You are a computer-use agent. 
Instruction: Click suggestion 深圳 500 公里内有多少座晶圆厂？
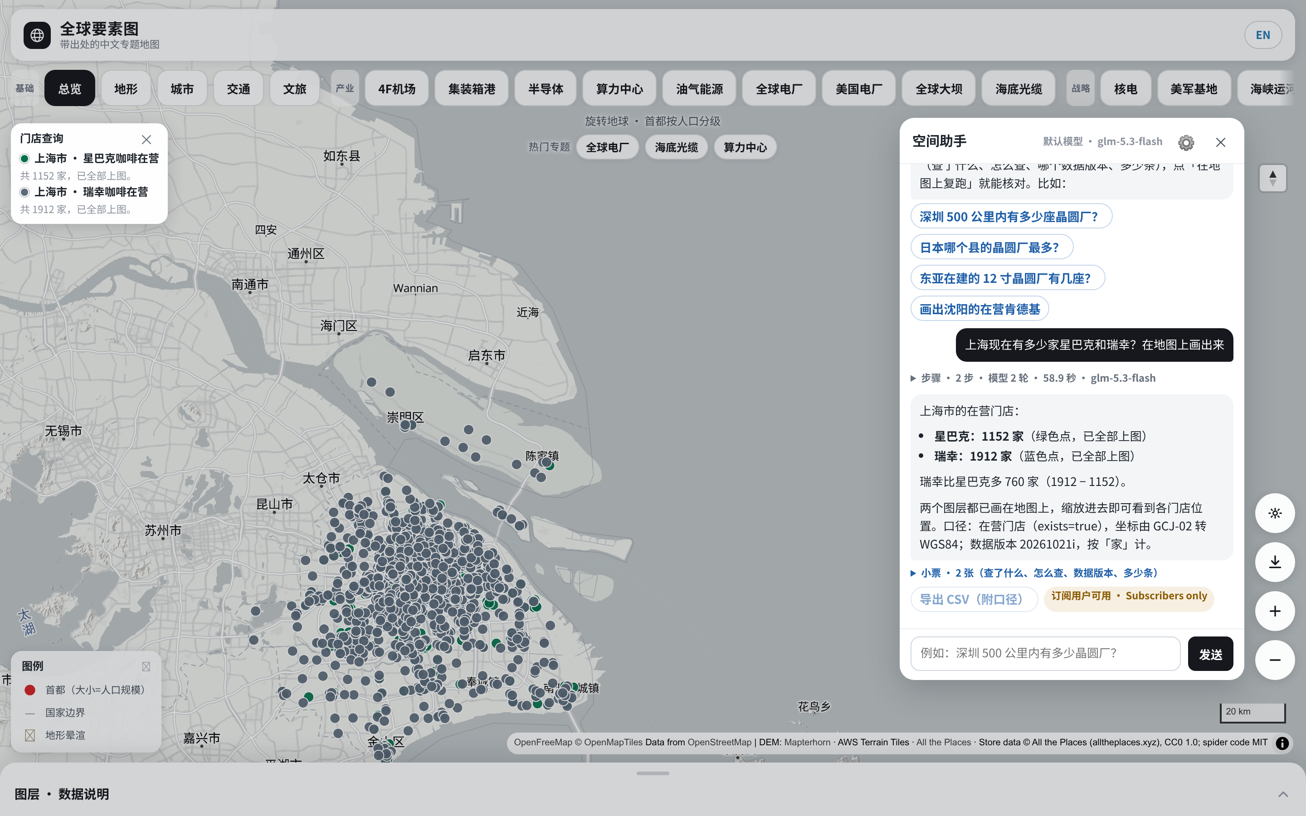[1011, 216]
